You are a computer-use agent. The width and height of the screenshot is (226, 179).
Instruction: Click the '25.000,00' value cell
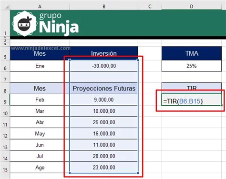104,122
